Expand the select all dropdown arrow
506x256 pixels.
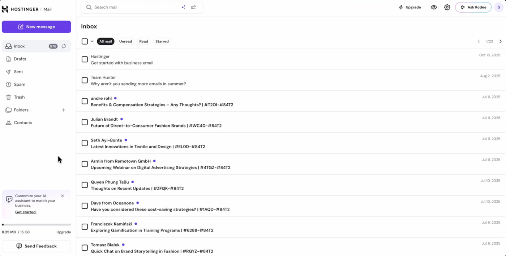coord(92,41)
